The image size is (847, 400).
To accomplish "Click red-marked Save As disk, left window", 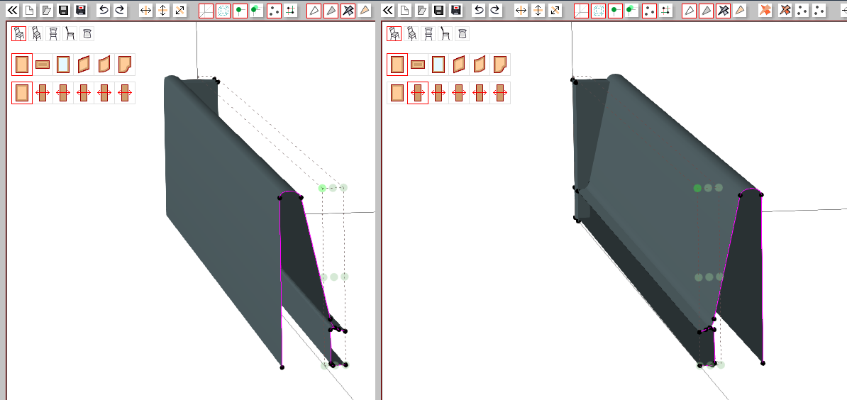I will pos(80,10).
